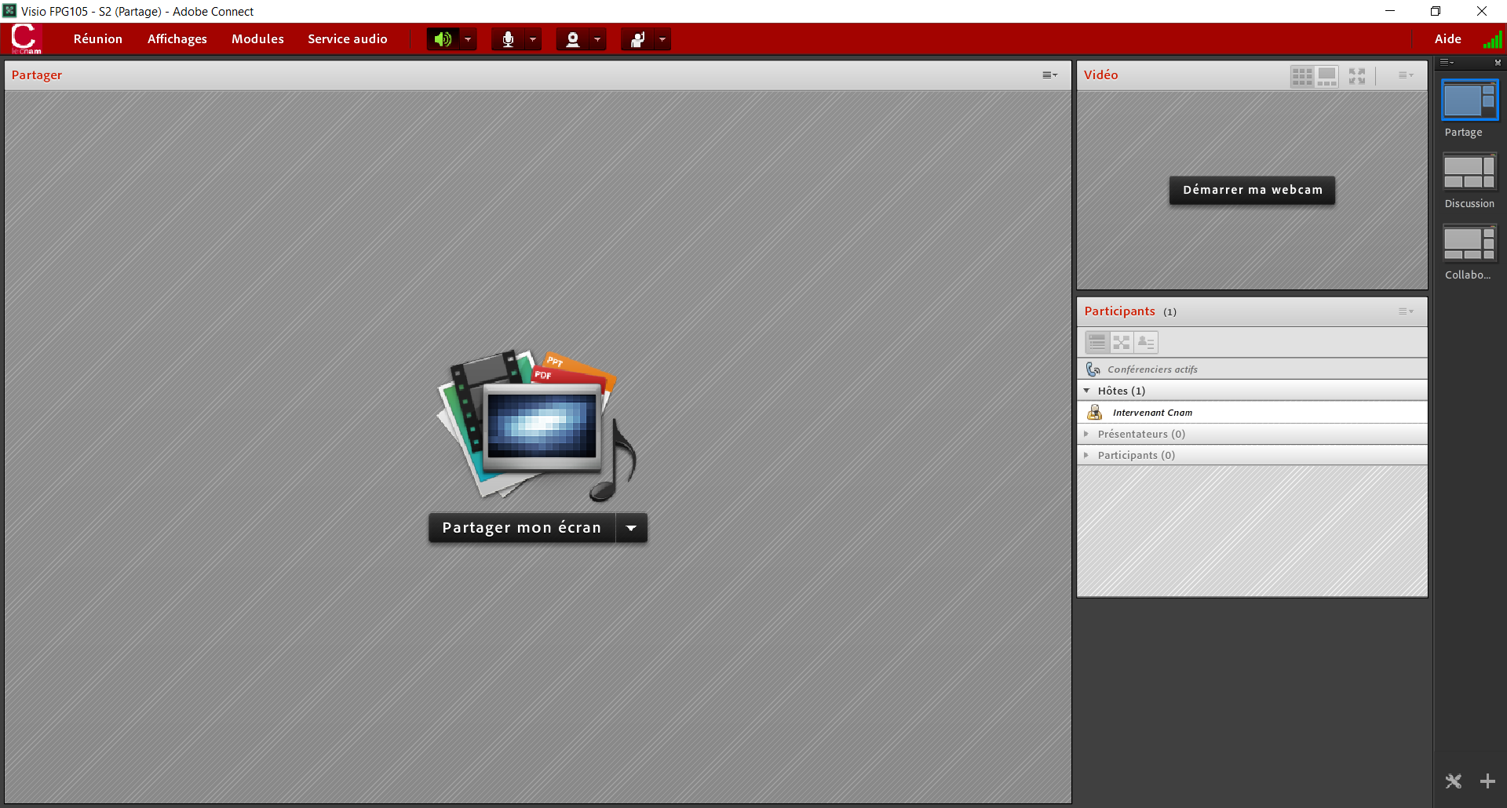The width and height of the screenshot is (1507, 808).
Task: Select the participant status view icon
Action: coord(1146,343)
